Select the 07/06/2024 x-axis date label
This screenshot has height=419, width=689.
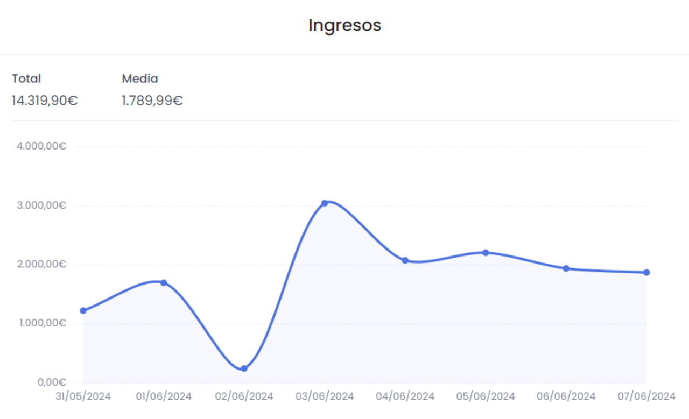pyautogui.click(x=646, y=396)
